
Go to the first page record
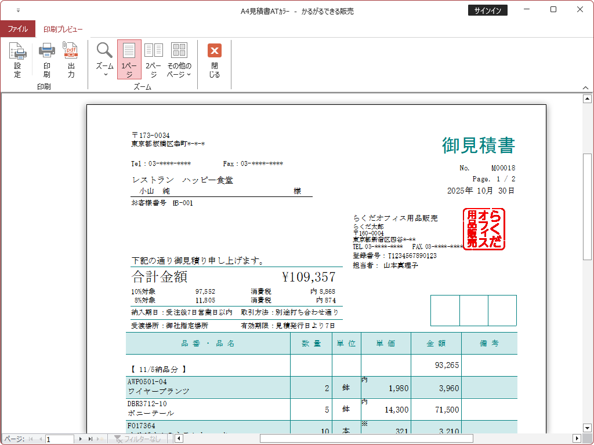[31, 439]
